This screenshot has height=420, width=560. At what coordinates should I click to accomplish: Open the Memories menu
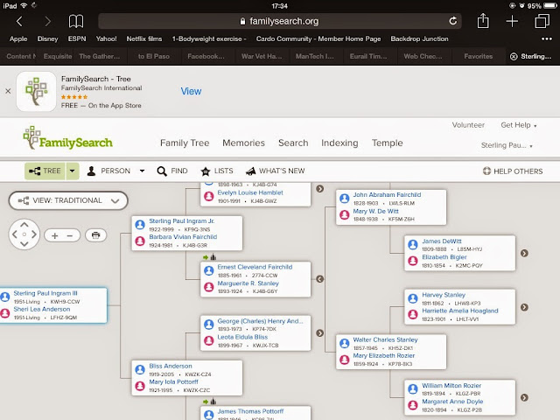coord(243,143)
